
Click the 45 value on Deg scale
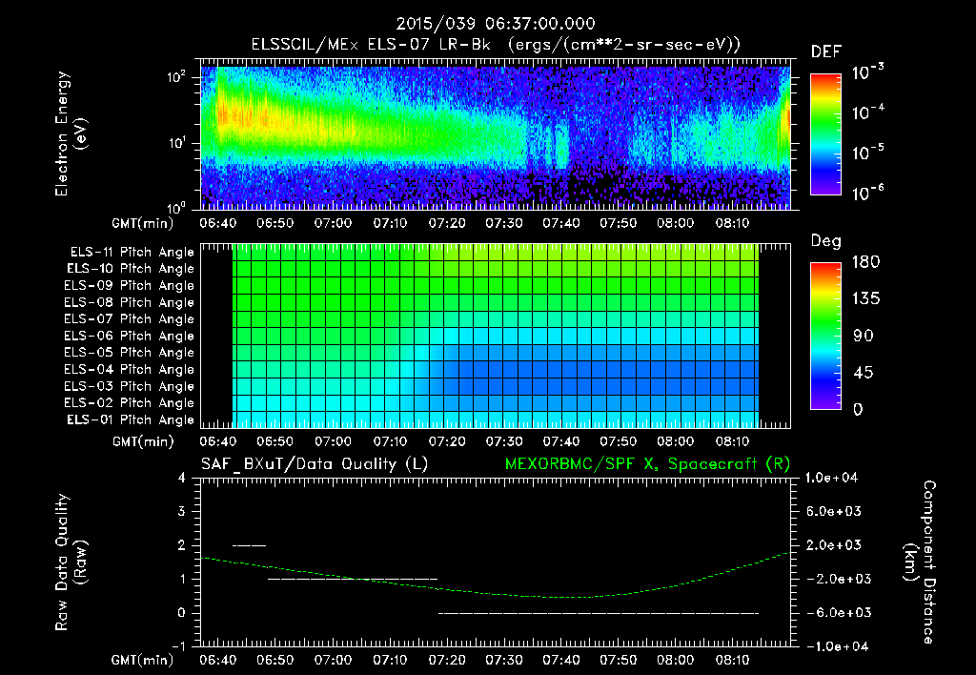[x=864, y=373]
